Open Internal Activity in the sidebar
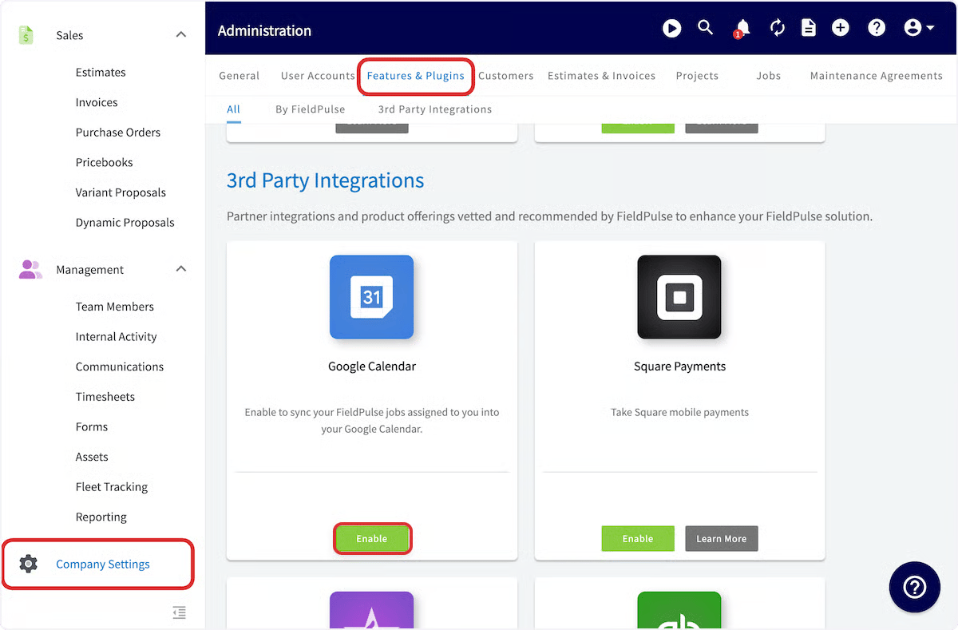This screenshot has width=958, height=630. coord(117,337)
